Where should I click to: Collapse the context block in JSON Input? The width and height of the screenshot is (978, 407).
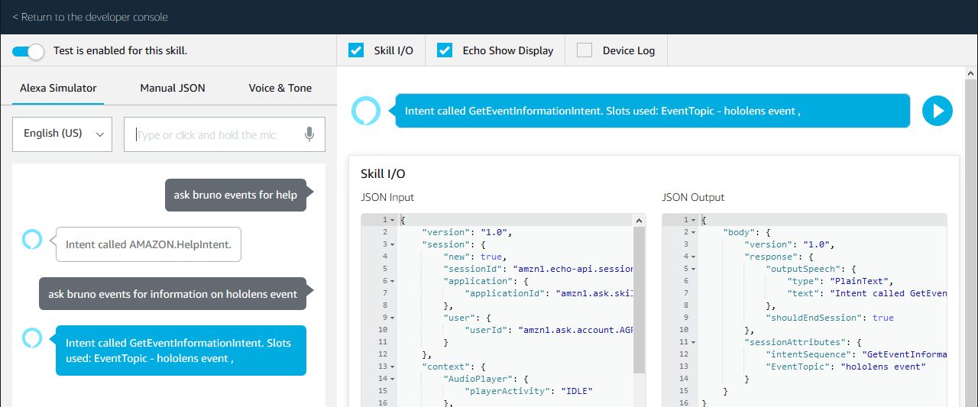point(392,367)
